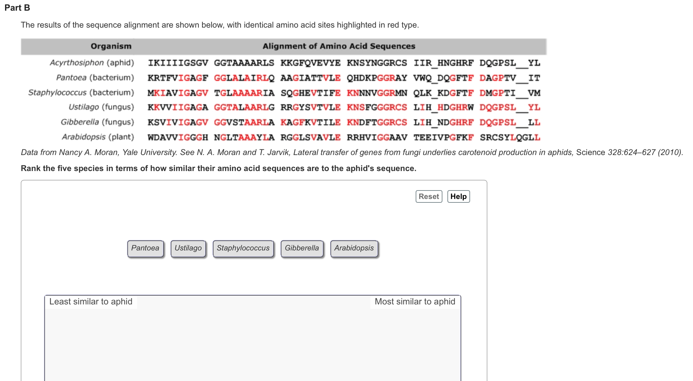The height and width of the screenshot is (381, 693).
Task: Select the Ustilago tile
Action: pyautogui.click(x=188, y=248)
